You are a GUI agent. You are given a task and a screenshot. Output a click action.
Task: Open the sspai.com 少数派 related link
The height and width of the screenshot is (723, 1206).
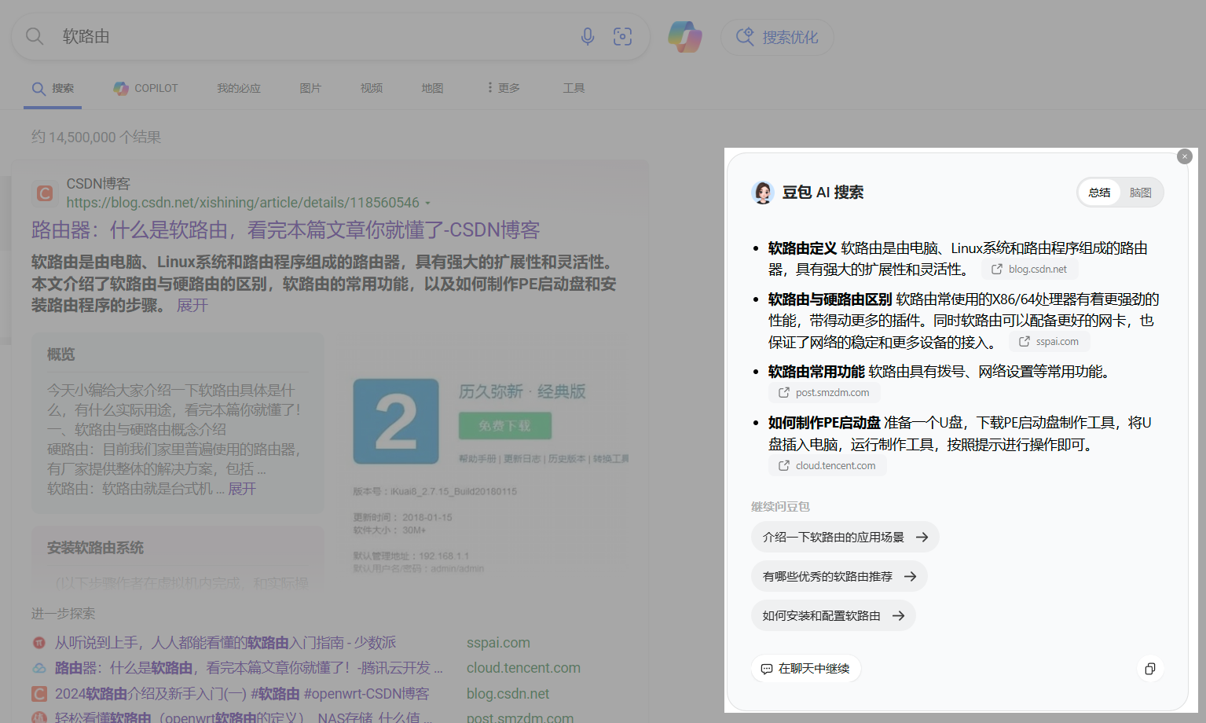[x=225, y=643]
